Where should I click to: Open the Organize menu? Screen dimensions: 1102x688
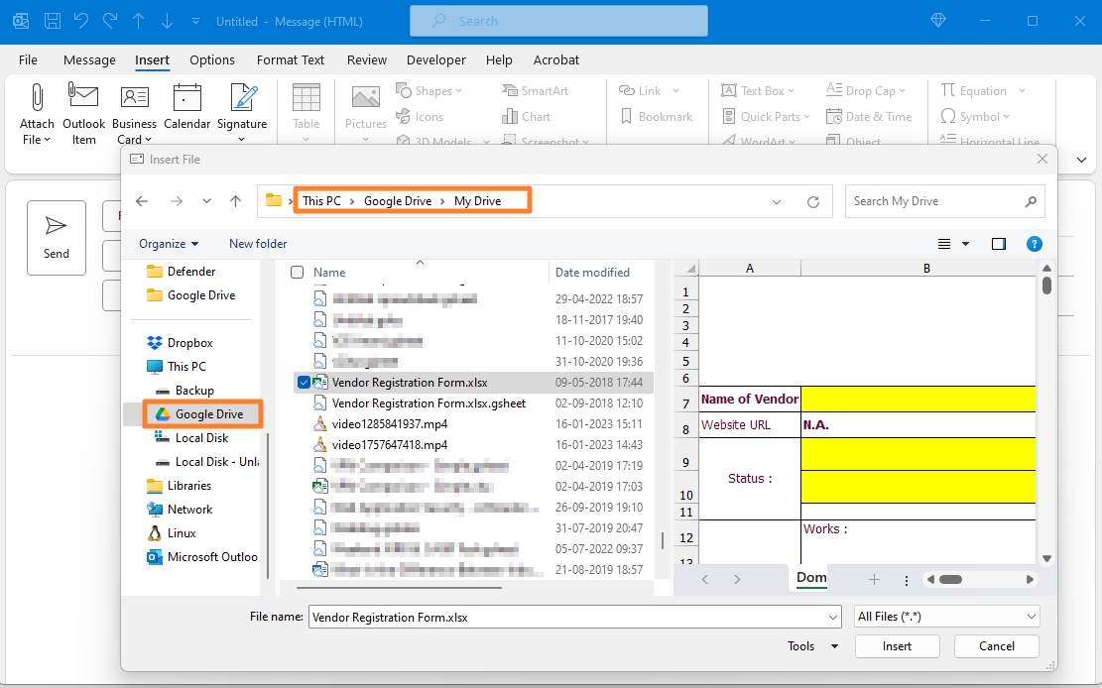click(167, 243)
